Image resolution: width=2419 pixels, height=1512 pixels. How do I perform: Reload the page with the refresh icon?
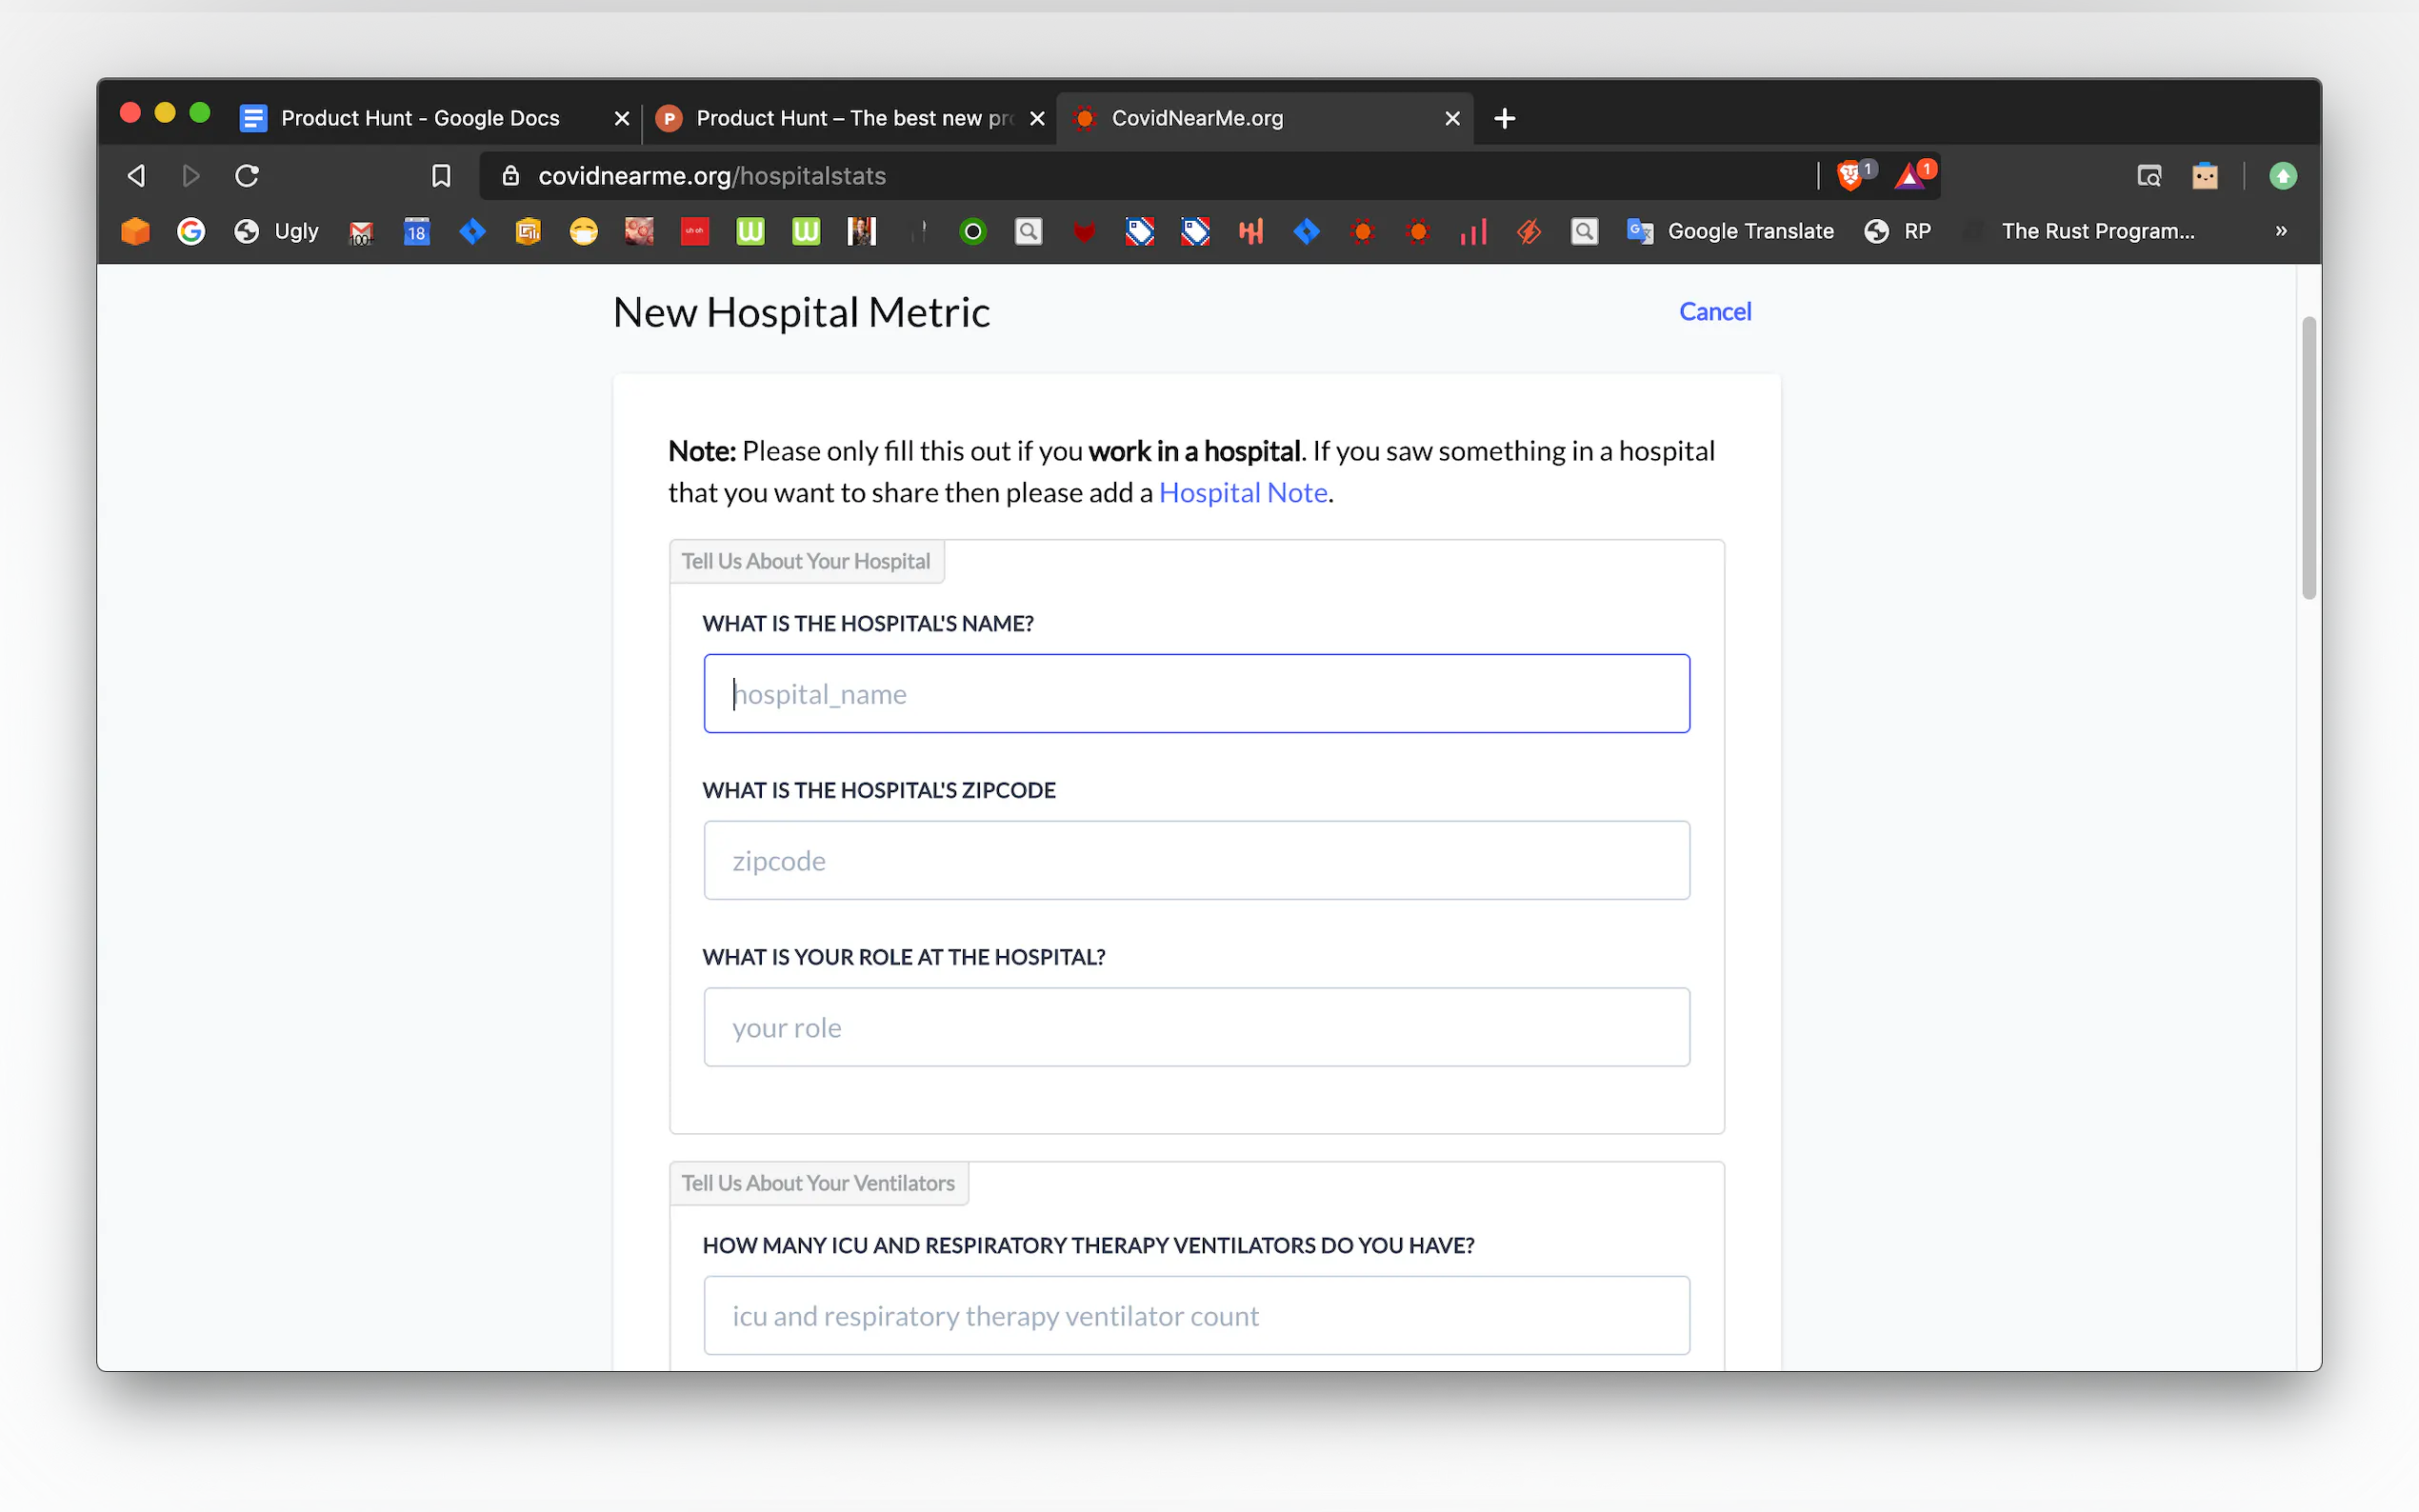click(247, 176)
